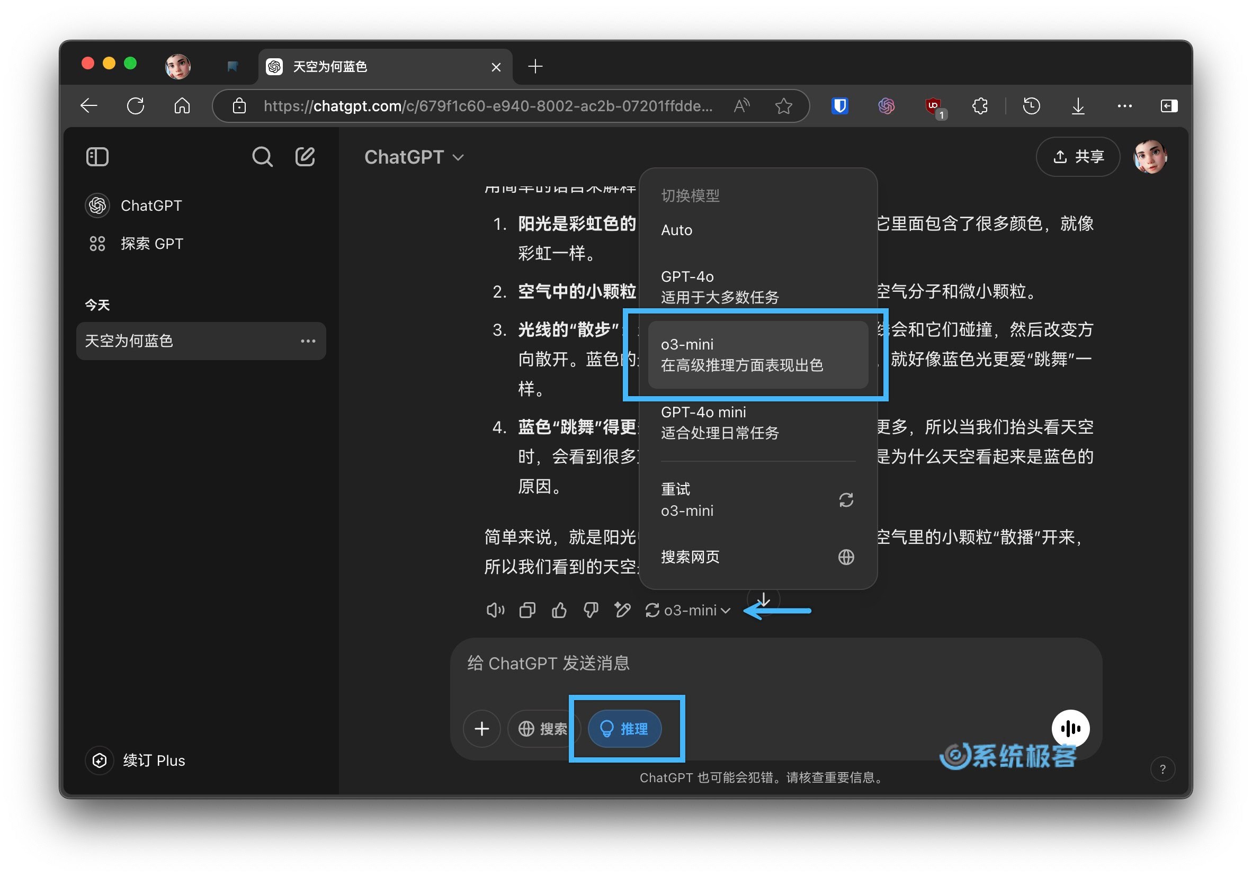Play response aloud speaker icon
Screen dimensions: 1252x877
tap(495, 610)
